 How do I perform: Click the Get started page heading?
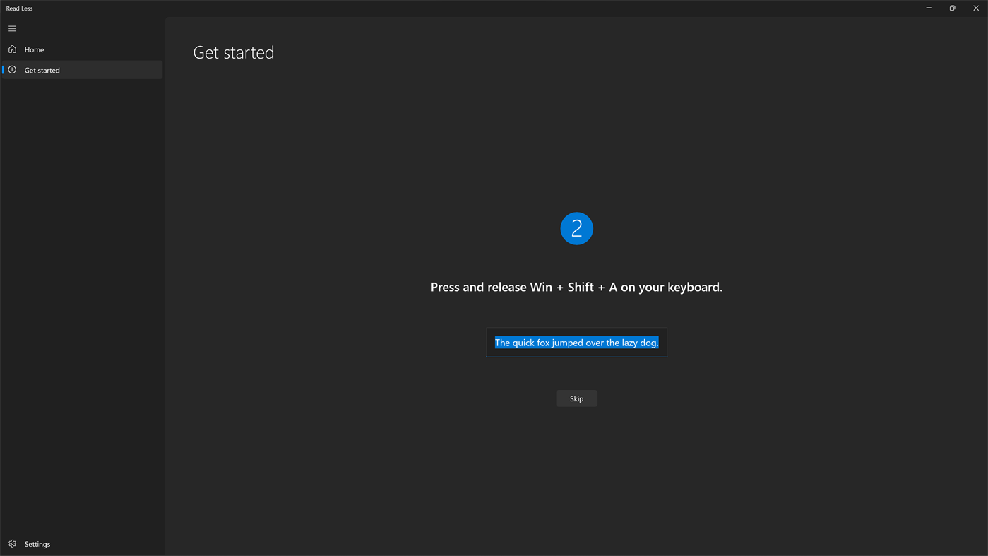233,51
